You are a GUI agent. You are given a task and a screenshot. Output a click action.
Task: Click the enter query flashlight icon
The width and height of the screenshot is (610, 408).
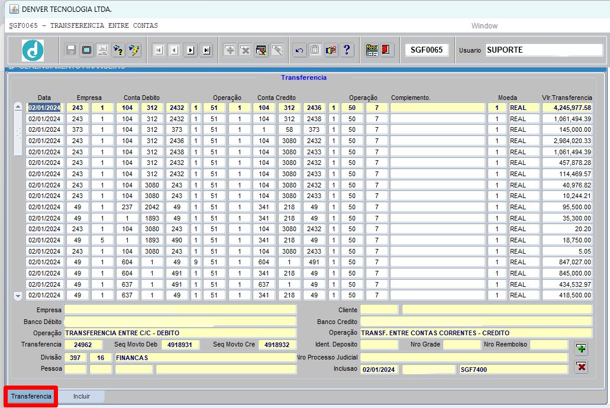click(x=118, y=50)
